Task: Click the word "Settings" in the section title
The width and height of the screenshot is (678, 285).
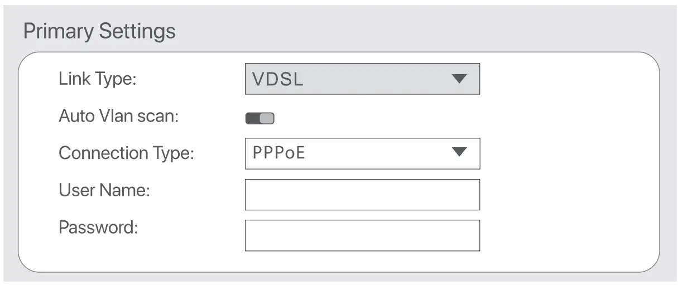Action: (x=137, y=31)
